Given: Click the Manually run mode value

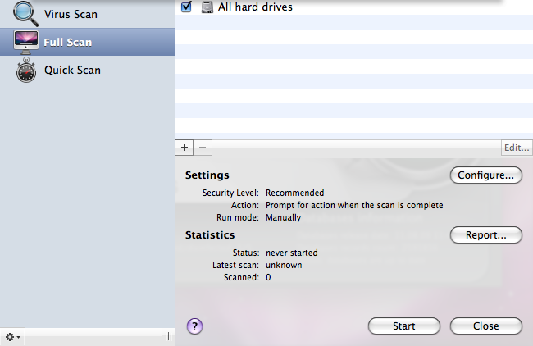Looking at the screenshot, I should 283,217.
